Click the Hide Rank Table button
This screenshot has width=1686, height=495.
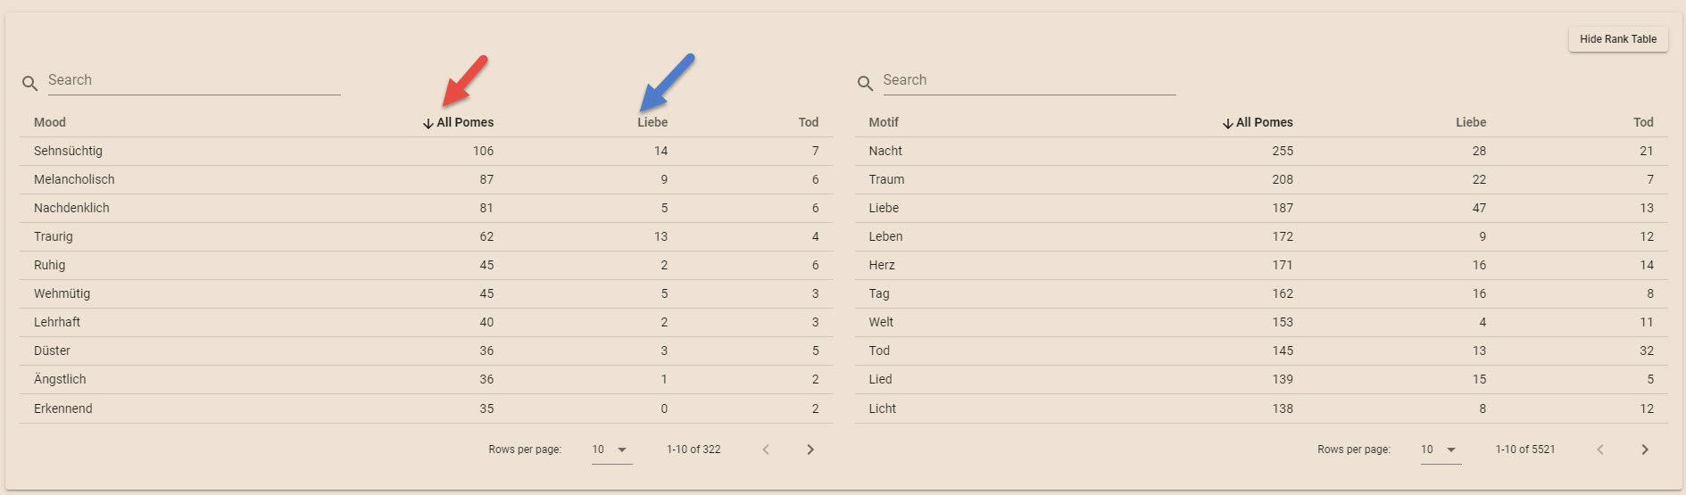(1617, 39)
